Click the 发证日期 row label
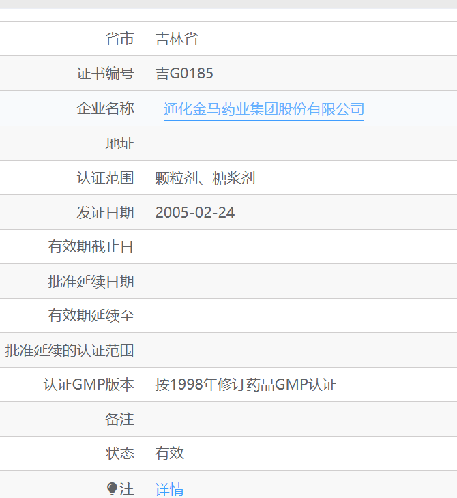The image size is (457, 498). point(105,213)
